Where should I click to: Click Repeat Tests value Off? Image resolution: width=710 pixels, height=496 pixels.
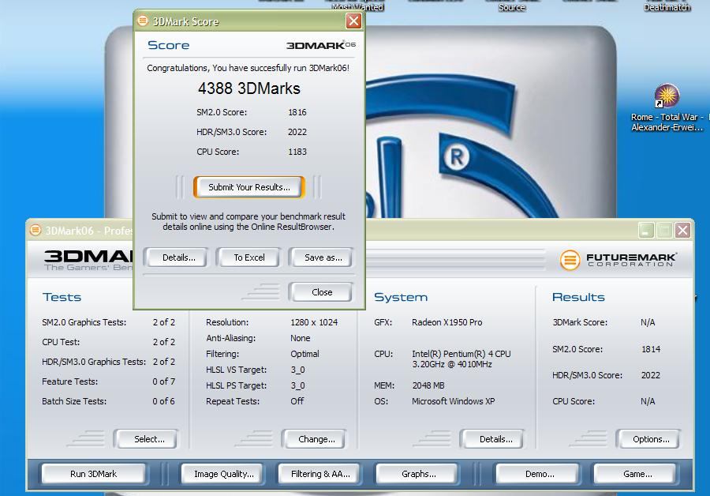point(297,401)
